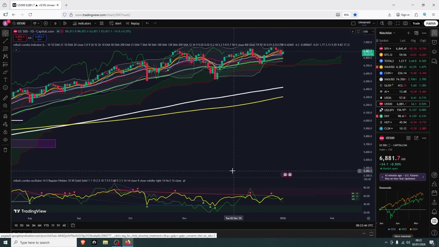Take a chart snapshot with camera icon
439x247 pixels.
click(405, 23)
